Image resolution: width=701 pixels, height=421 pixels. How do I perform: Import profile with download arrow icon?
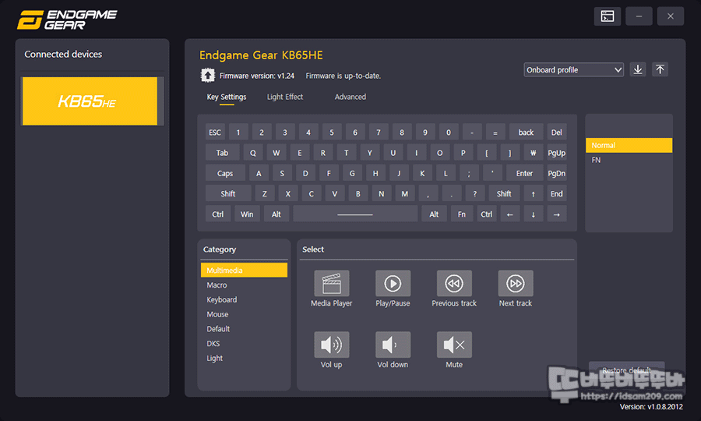pos(638,69)
